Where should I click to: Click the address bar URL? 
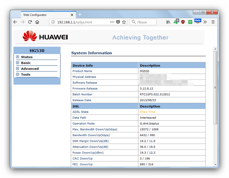point(75,22)
